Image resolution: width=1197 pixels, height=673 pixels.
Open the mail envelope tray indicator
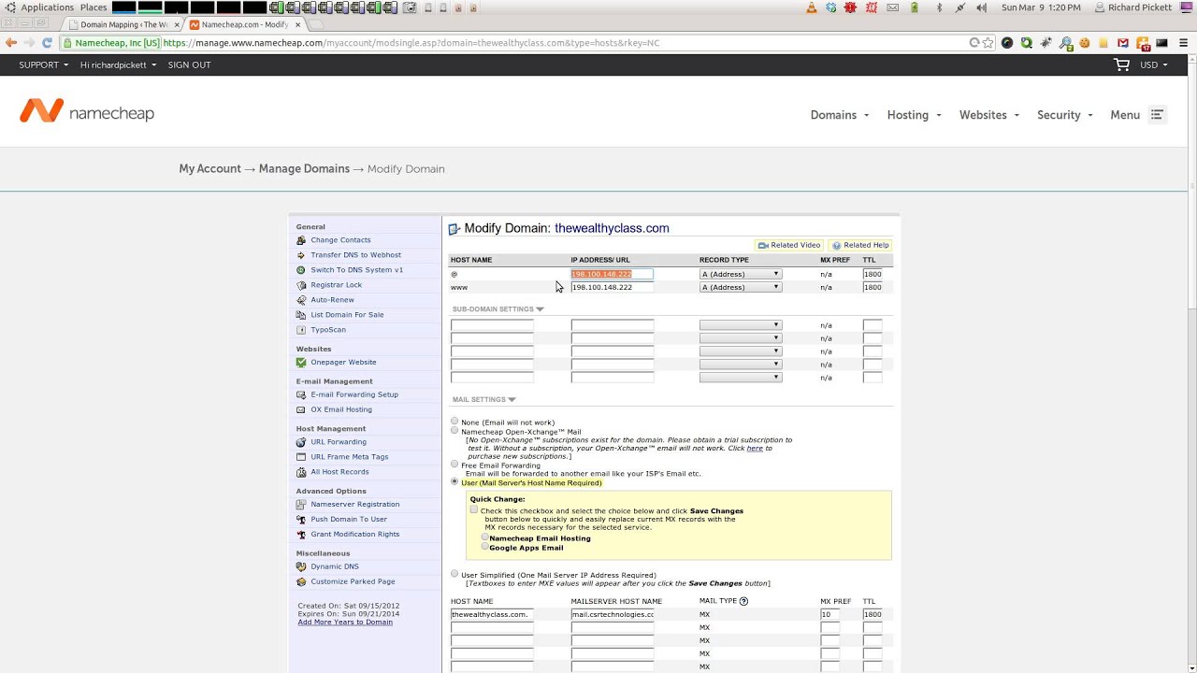(x=892, y=7)
